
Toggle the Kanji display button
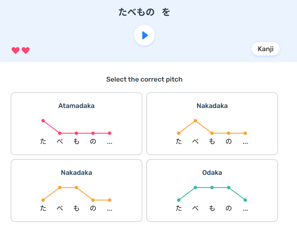(x=265, y=49)
